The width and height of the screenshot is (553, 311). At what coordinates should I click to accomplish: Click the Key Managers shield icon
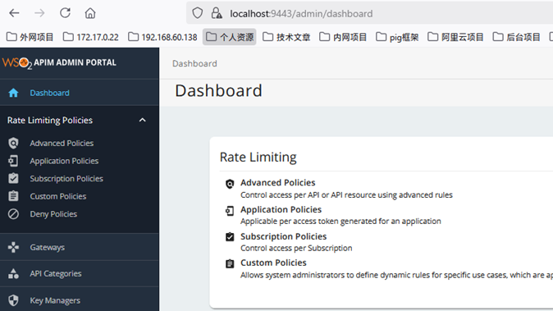[13, 300]
